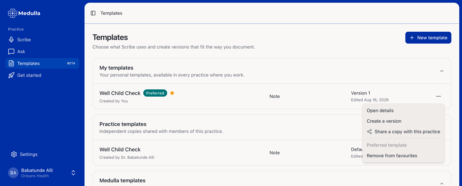Collapse the Medulla templates section

click(442, 184)
